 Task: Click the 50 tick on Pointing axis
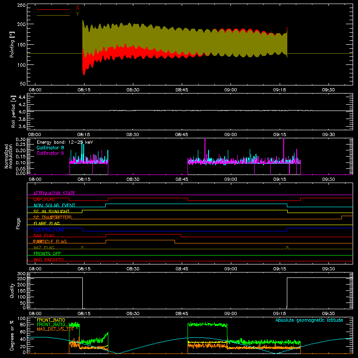coord(23,84)
